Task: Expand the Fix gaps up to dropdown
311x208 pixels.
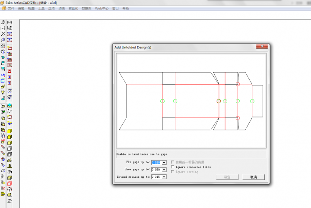Action: coord(164,162)
